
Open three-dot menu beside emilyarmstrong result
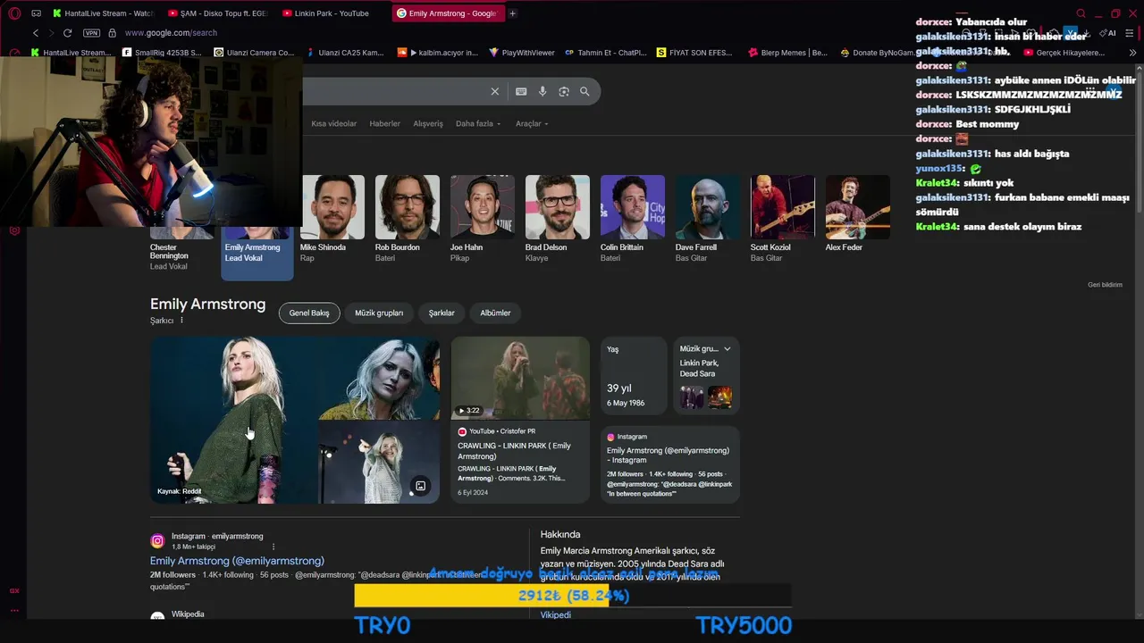tap(273, 547)
